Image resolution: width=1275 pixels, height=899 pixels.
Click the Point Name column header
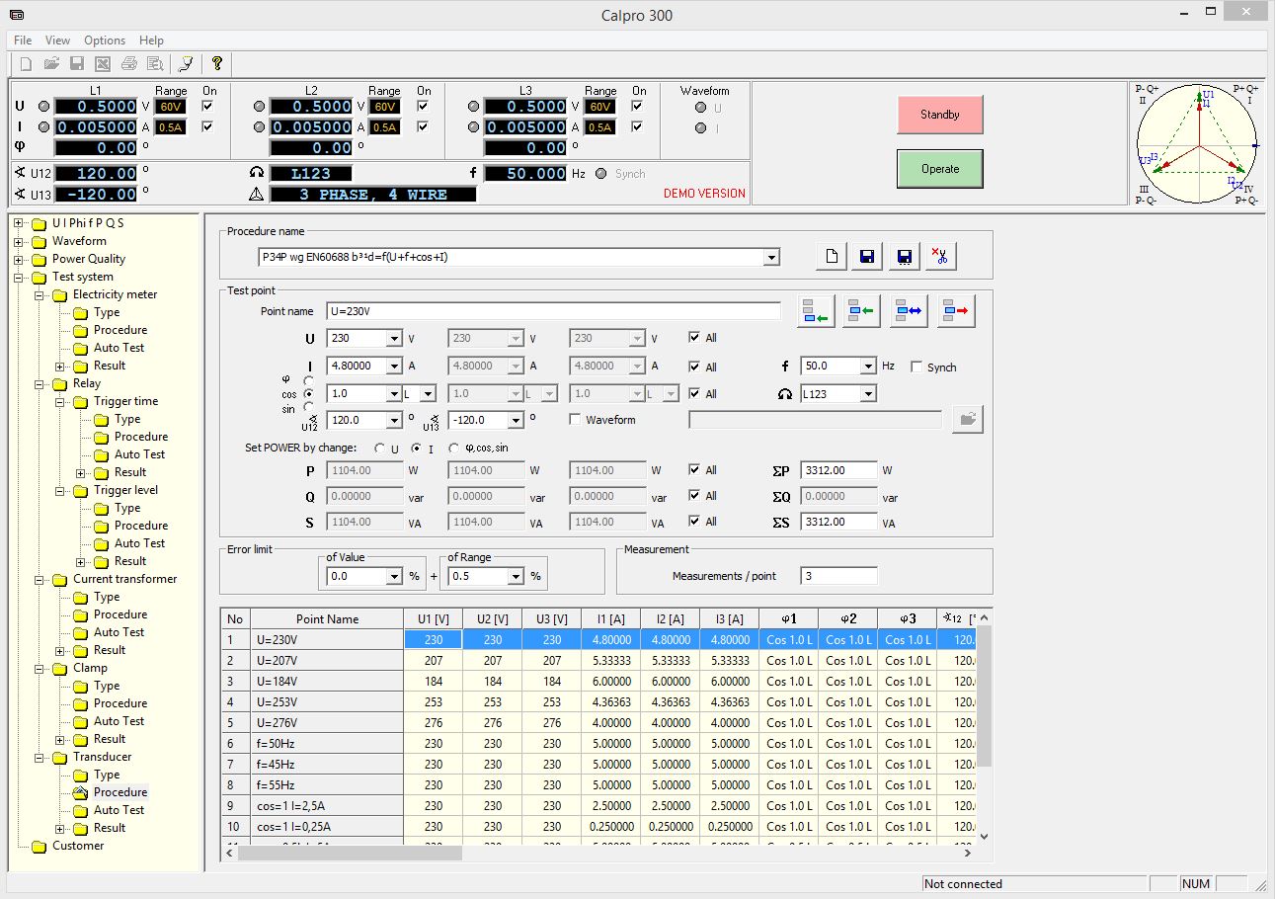(327, 619)
